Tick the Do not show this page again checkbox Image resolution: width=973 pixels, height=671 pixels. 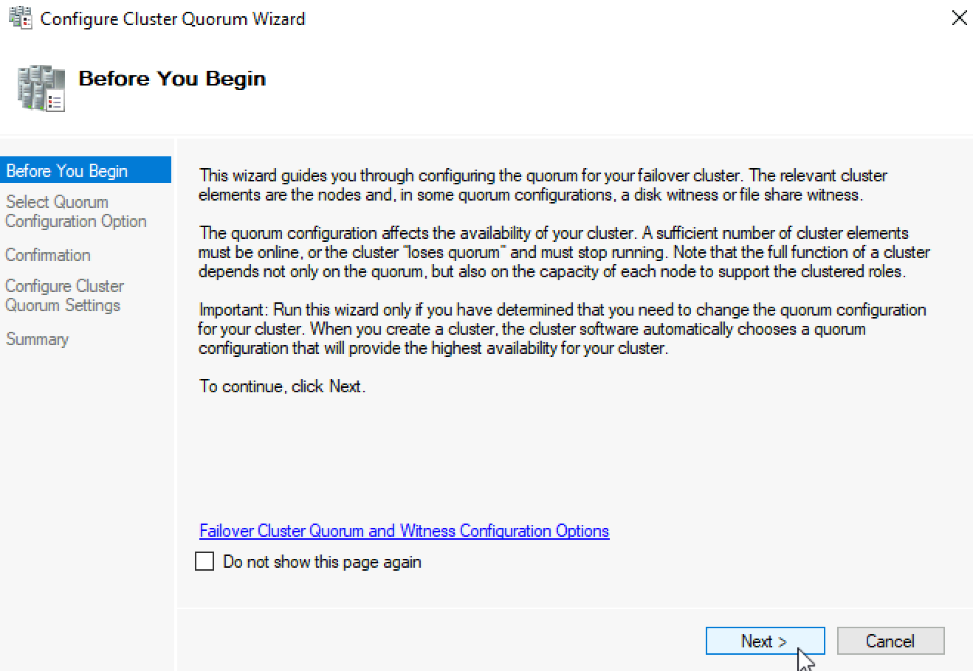[x=204, y=562]
